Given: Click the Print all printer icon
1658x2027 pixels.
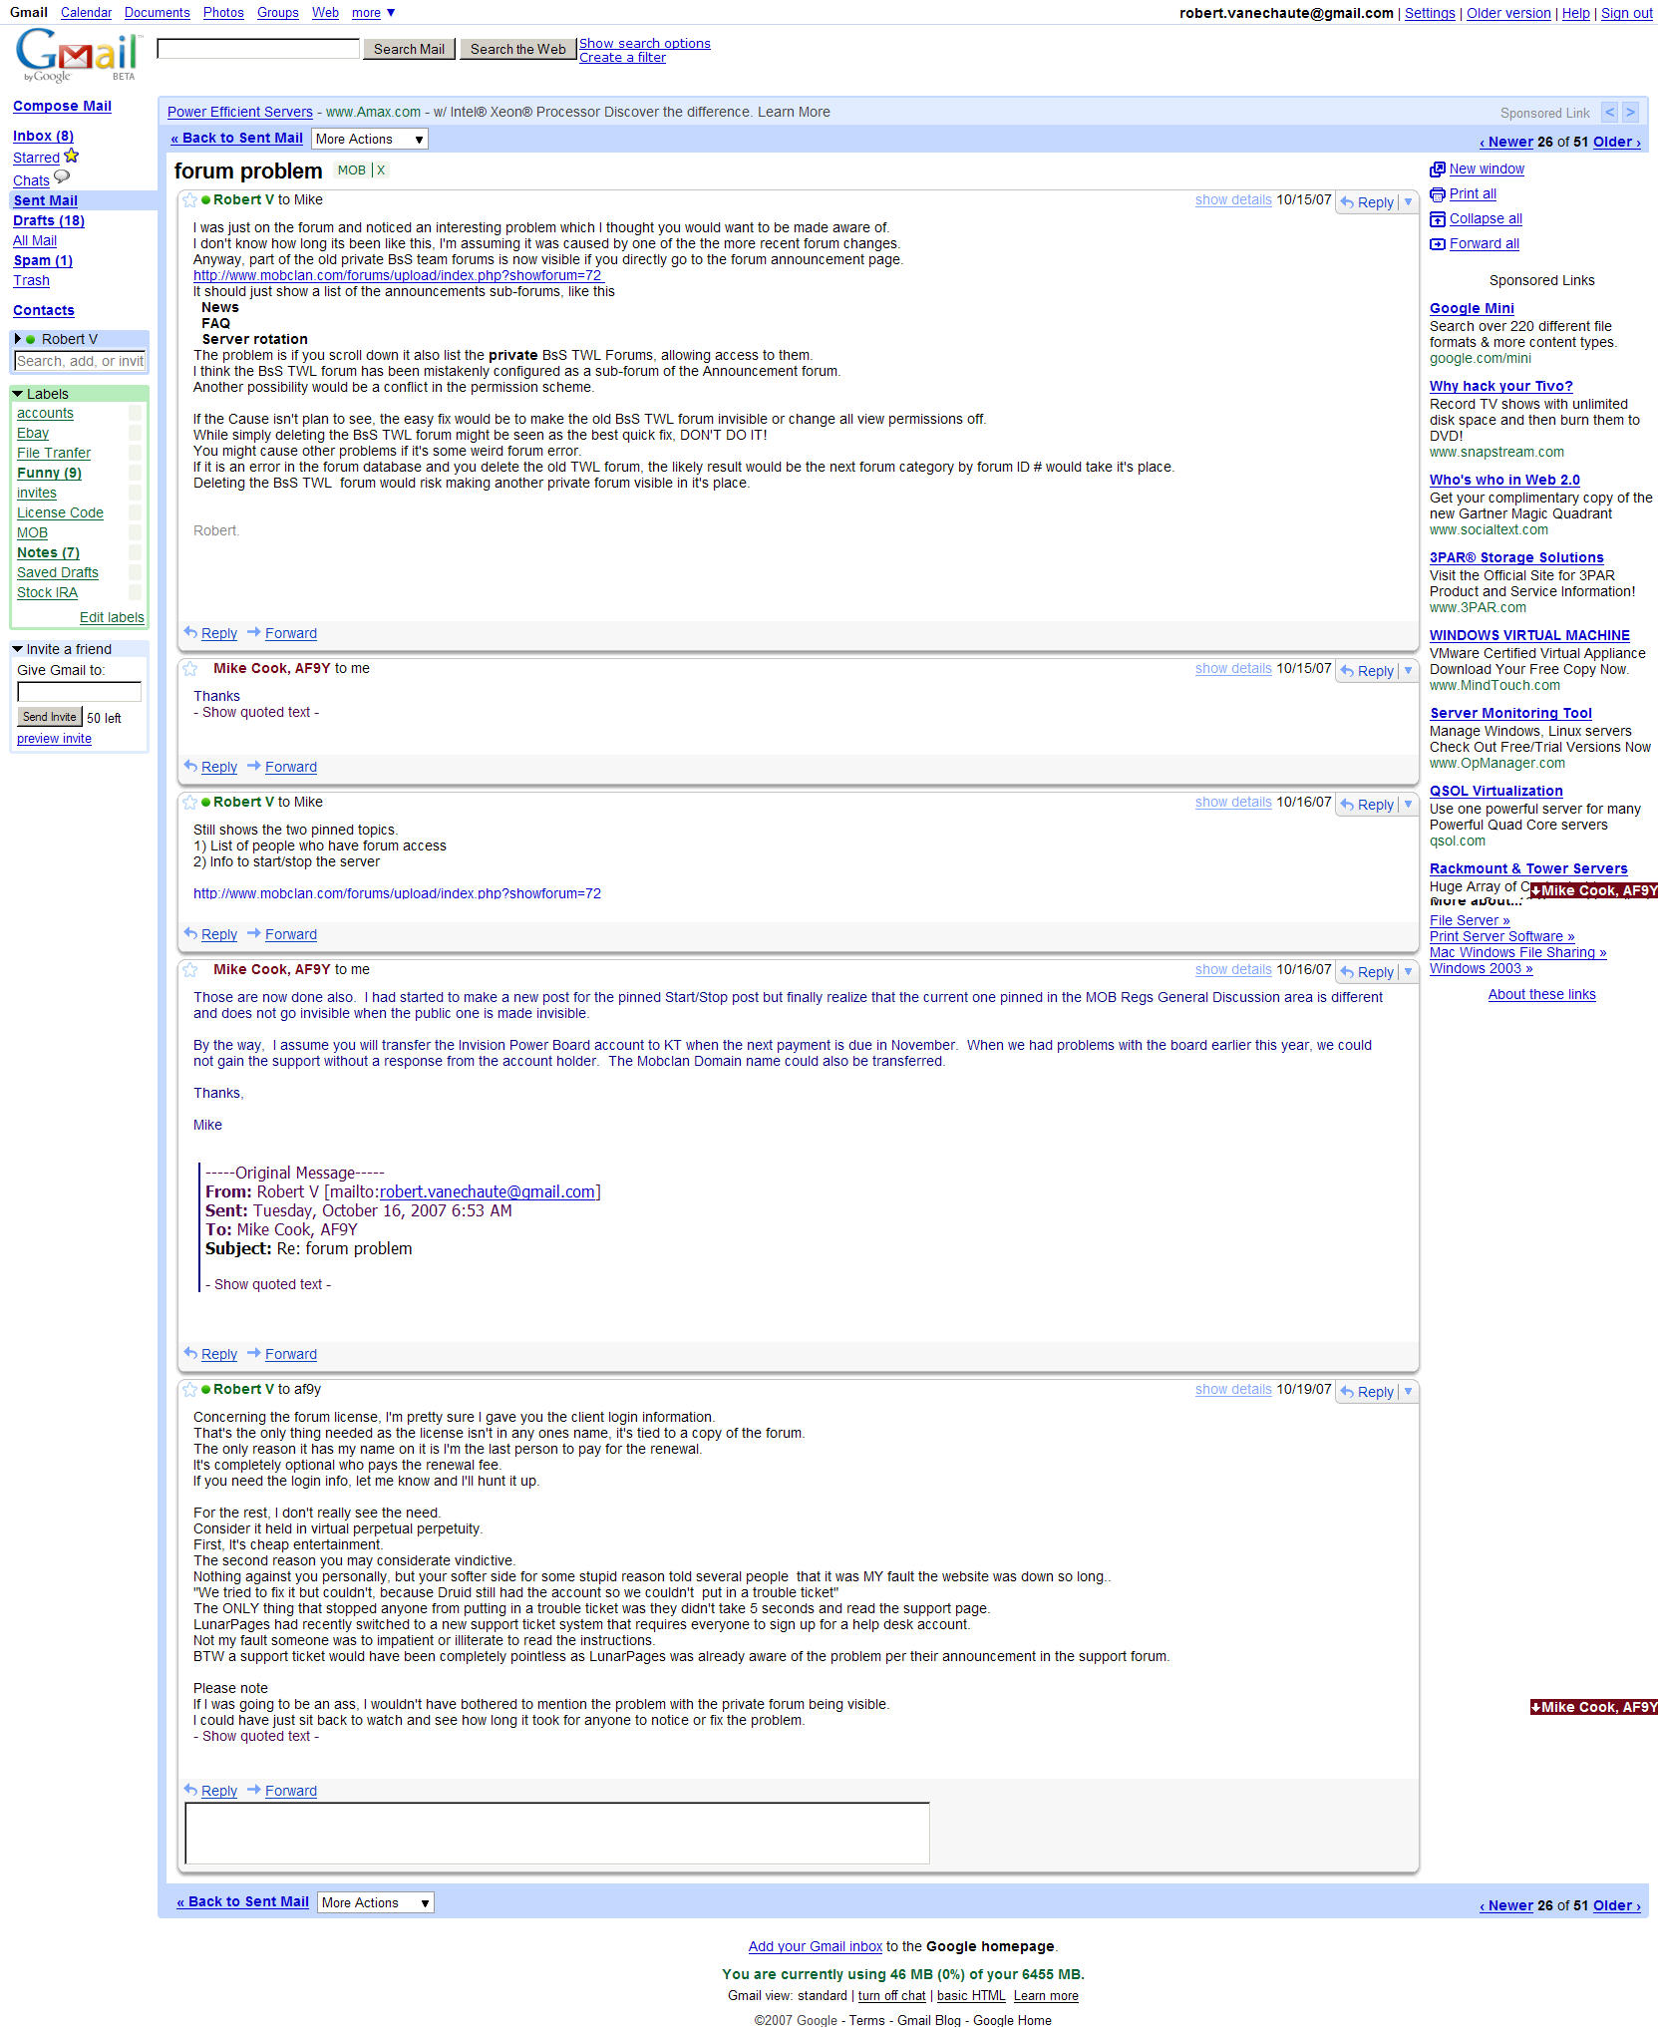Looking at the screenshot, I should [1437, 194].
